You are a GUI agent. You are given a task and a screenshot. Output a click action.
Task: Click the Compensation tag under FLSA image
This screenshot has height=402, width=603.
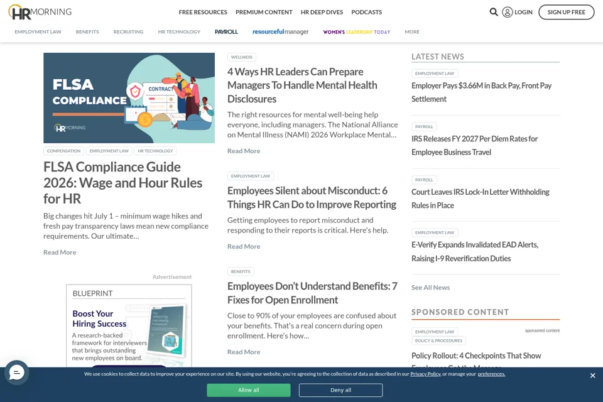click(x=64, y=151)
